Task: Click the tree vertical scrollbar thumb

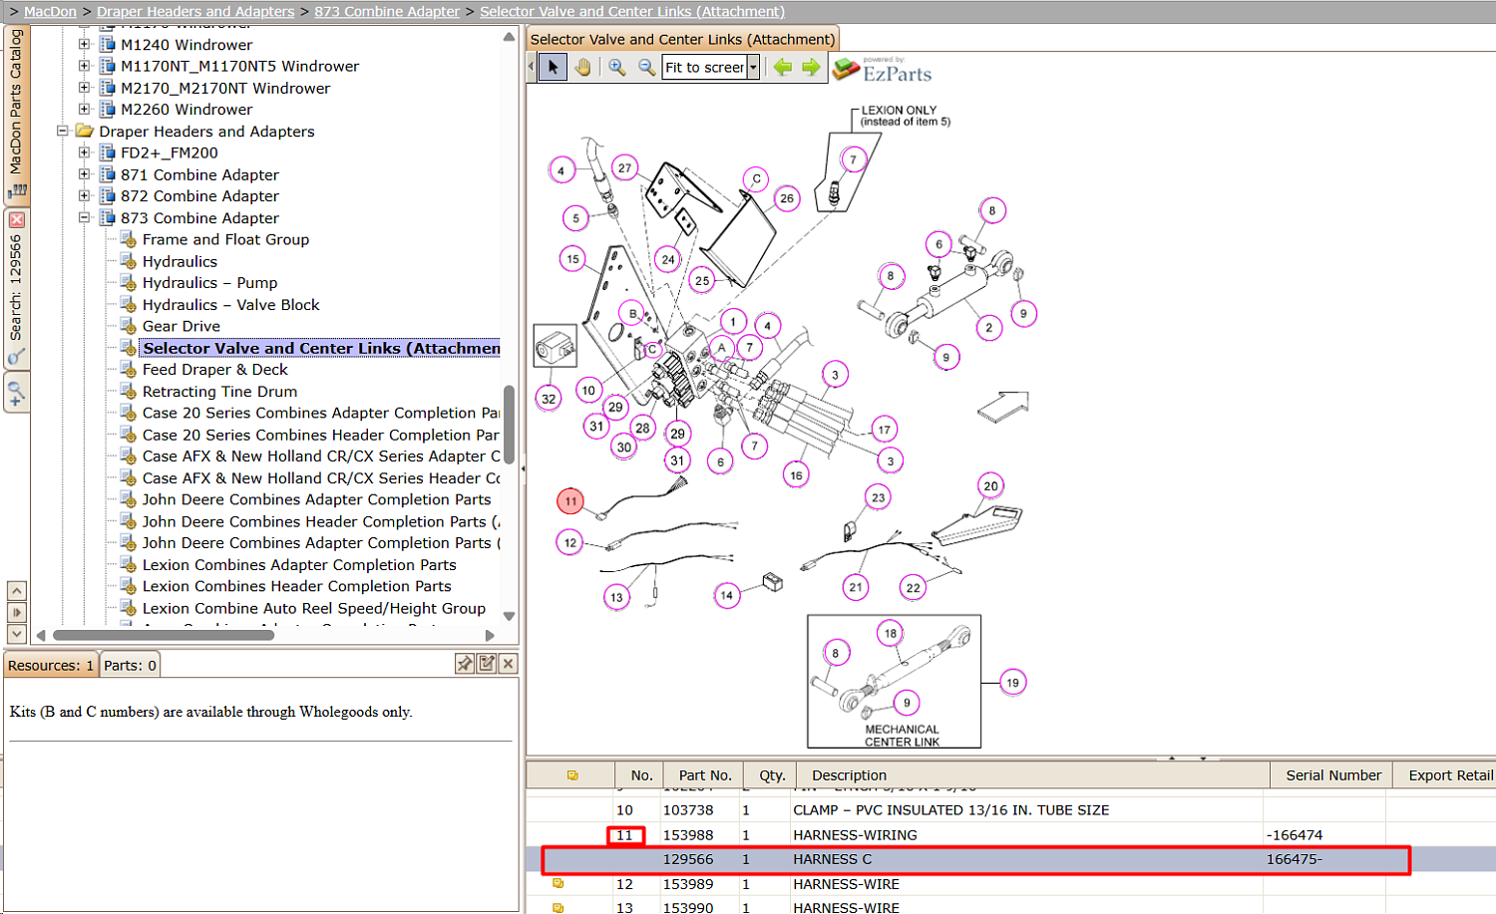Action: click(x=509, y=425)
